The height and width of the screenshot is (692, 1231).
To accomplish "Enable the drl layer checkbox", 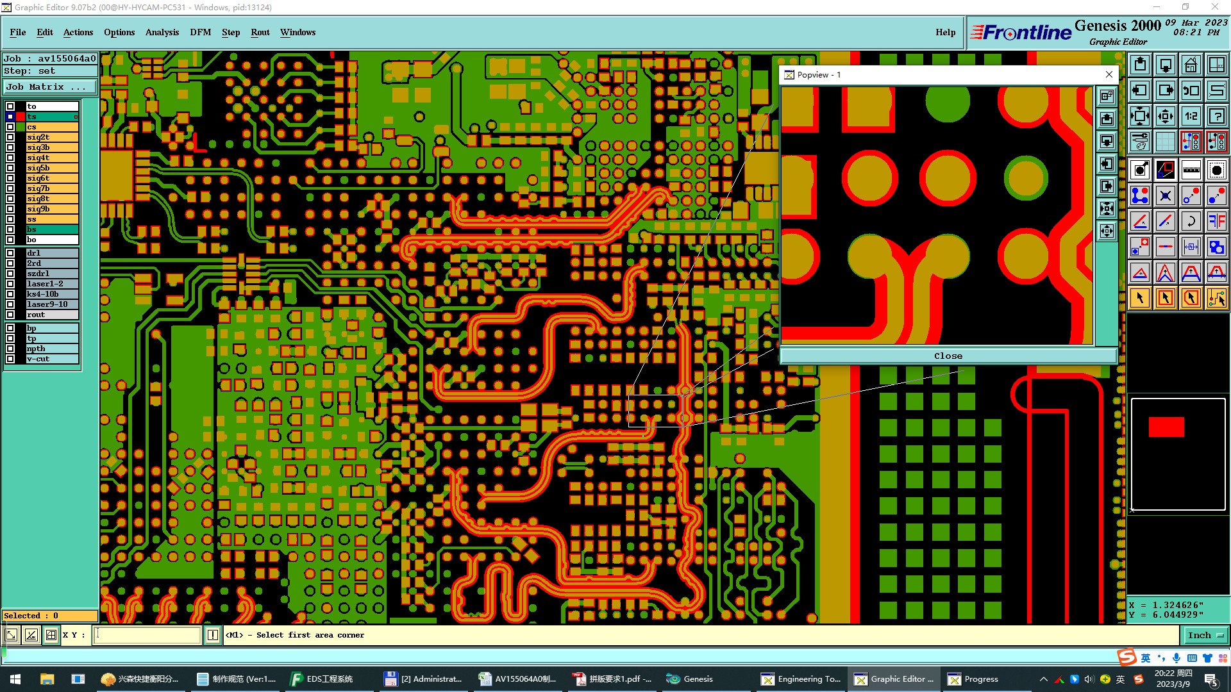I will click(x=10, y=253).
